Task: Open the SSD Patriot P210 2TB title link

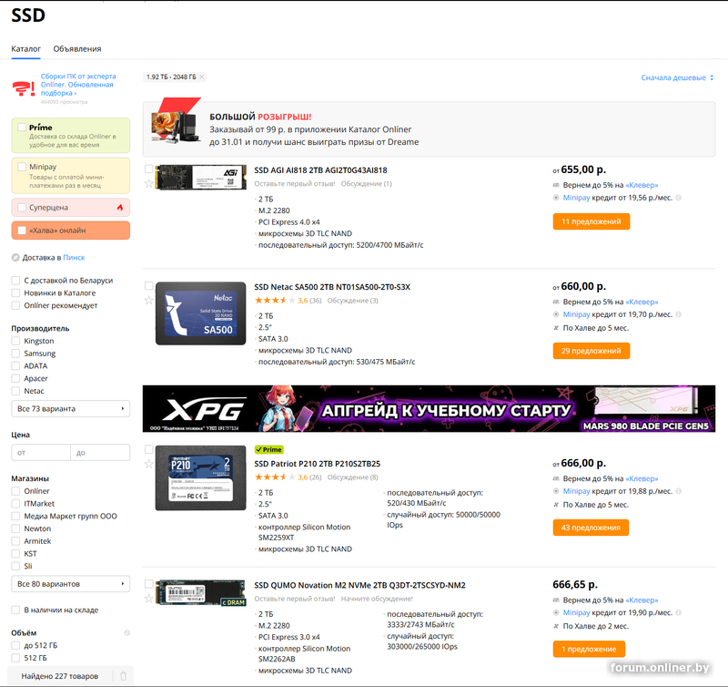Action: [x=317, y=464]
